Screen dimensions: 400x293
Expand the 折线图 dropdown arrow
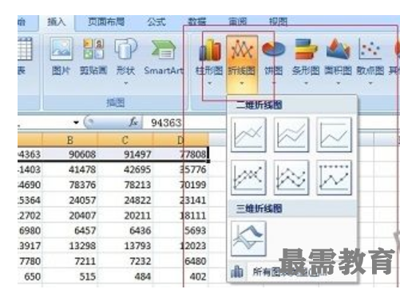click(242, 84)
